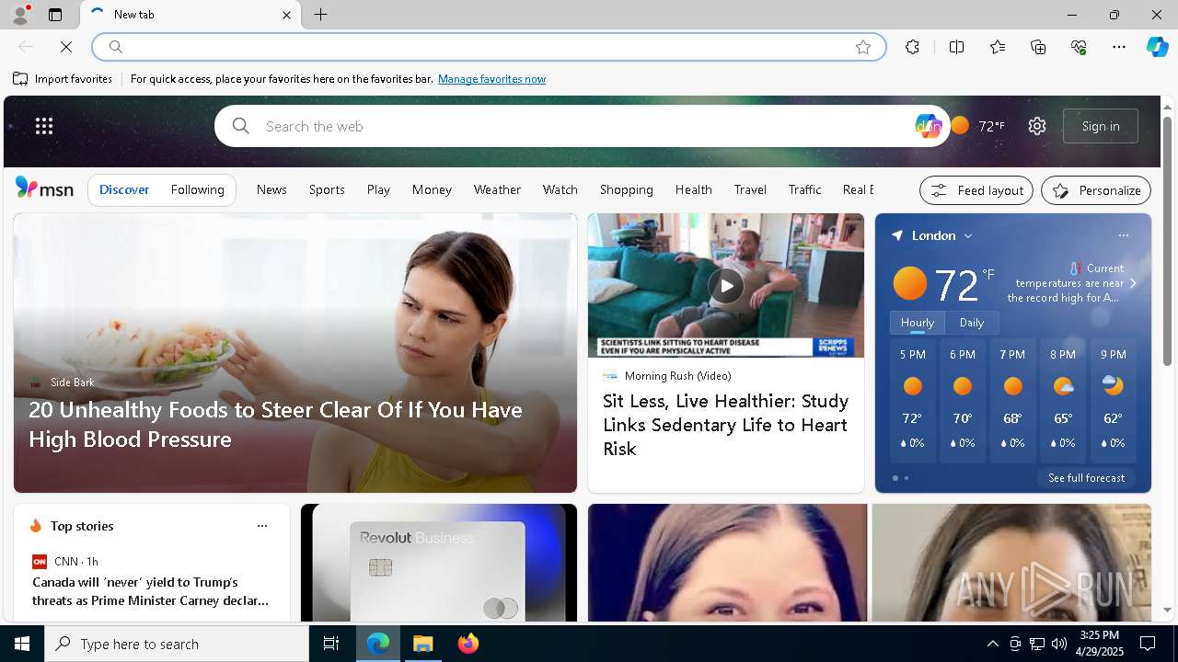Open Settings and more menu
This screenshot has height=662, width=1178.
click(1119, 47)
